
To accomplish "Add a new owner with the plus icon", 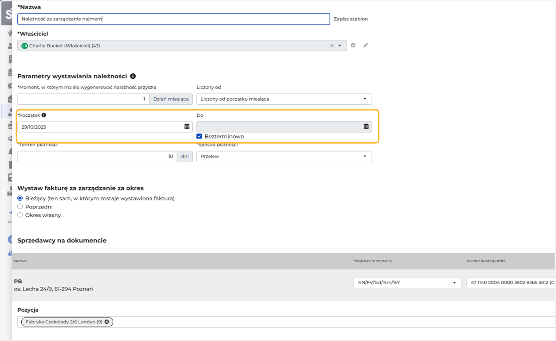I will tap(353, 45).
